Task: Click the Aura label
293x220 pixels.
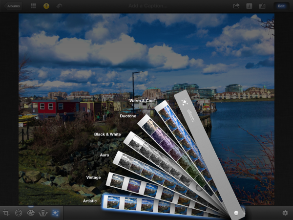Action: [105, 155]
